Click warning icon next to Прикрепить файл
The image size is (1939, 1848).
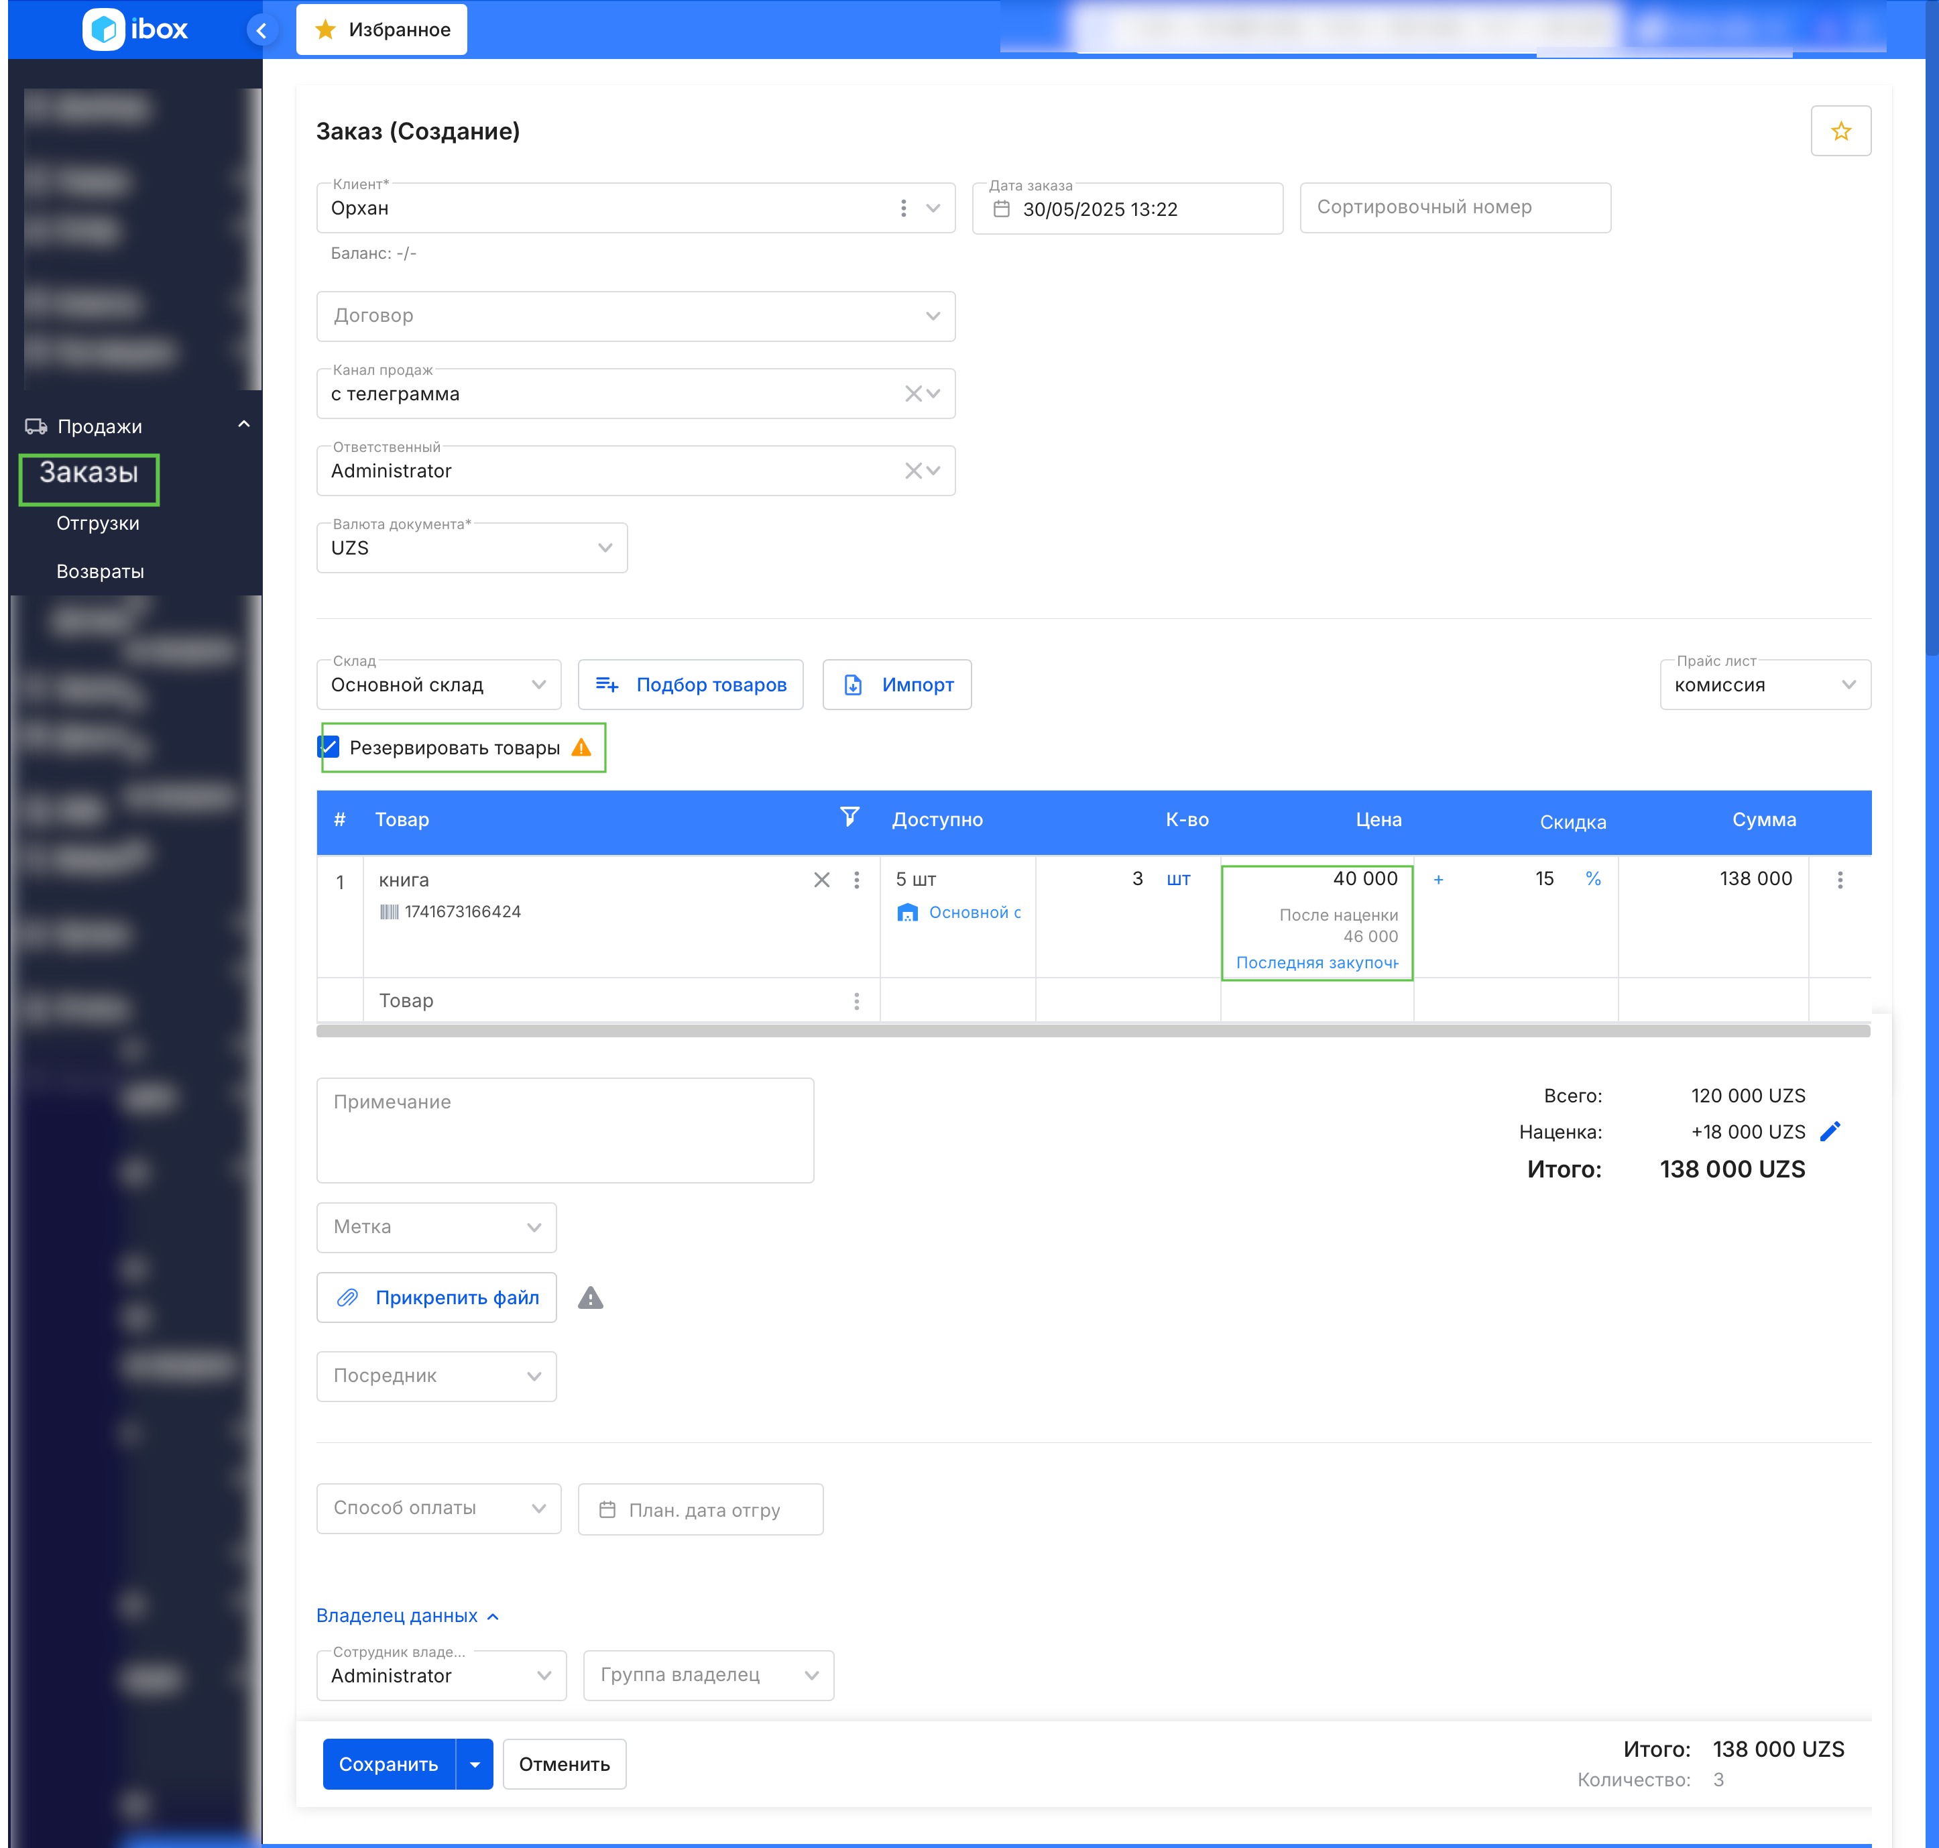pyautogui.click(x=590, y=1298)
